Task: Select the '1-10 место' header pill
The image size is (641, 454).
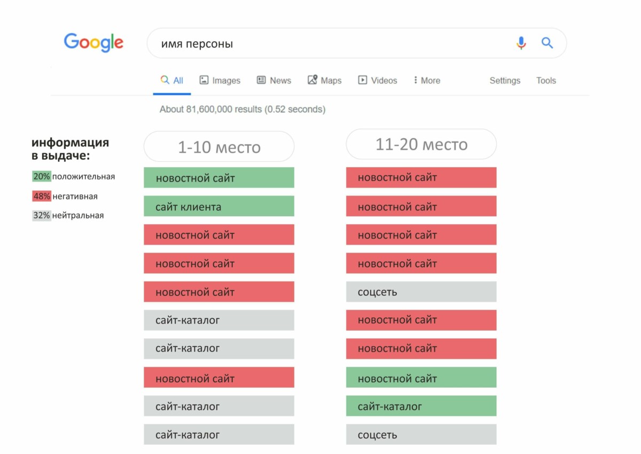Action: [219, 147]
